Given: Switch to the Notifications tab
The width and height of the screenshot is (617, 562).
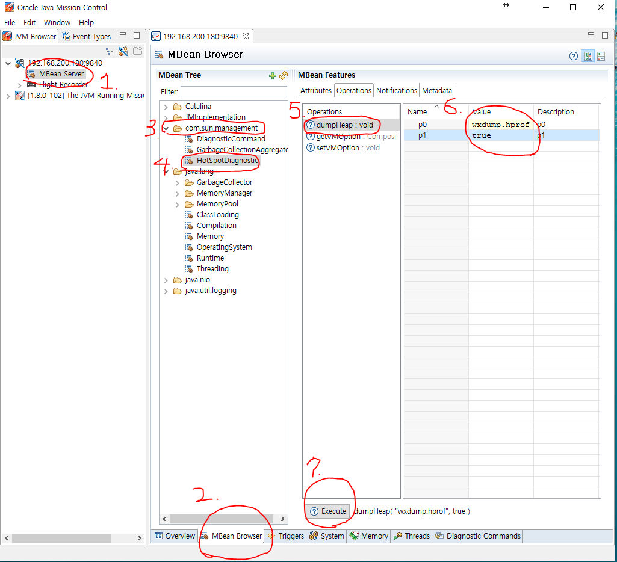Looking at the screenshot, I should click(396, 91).
